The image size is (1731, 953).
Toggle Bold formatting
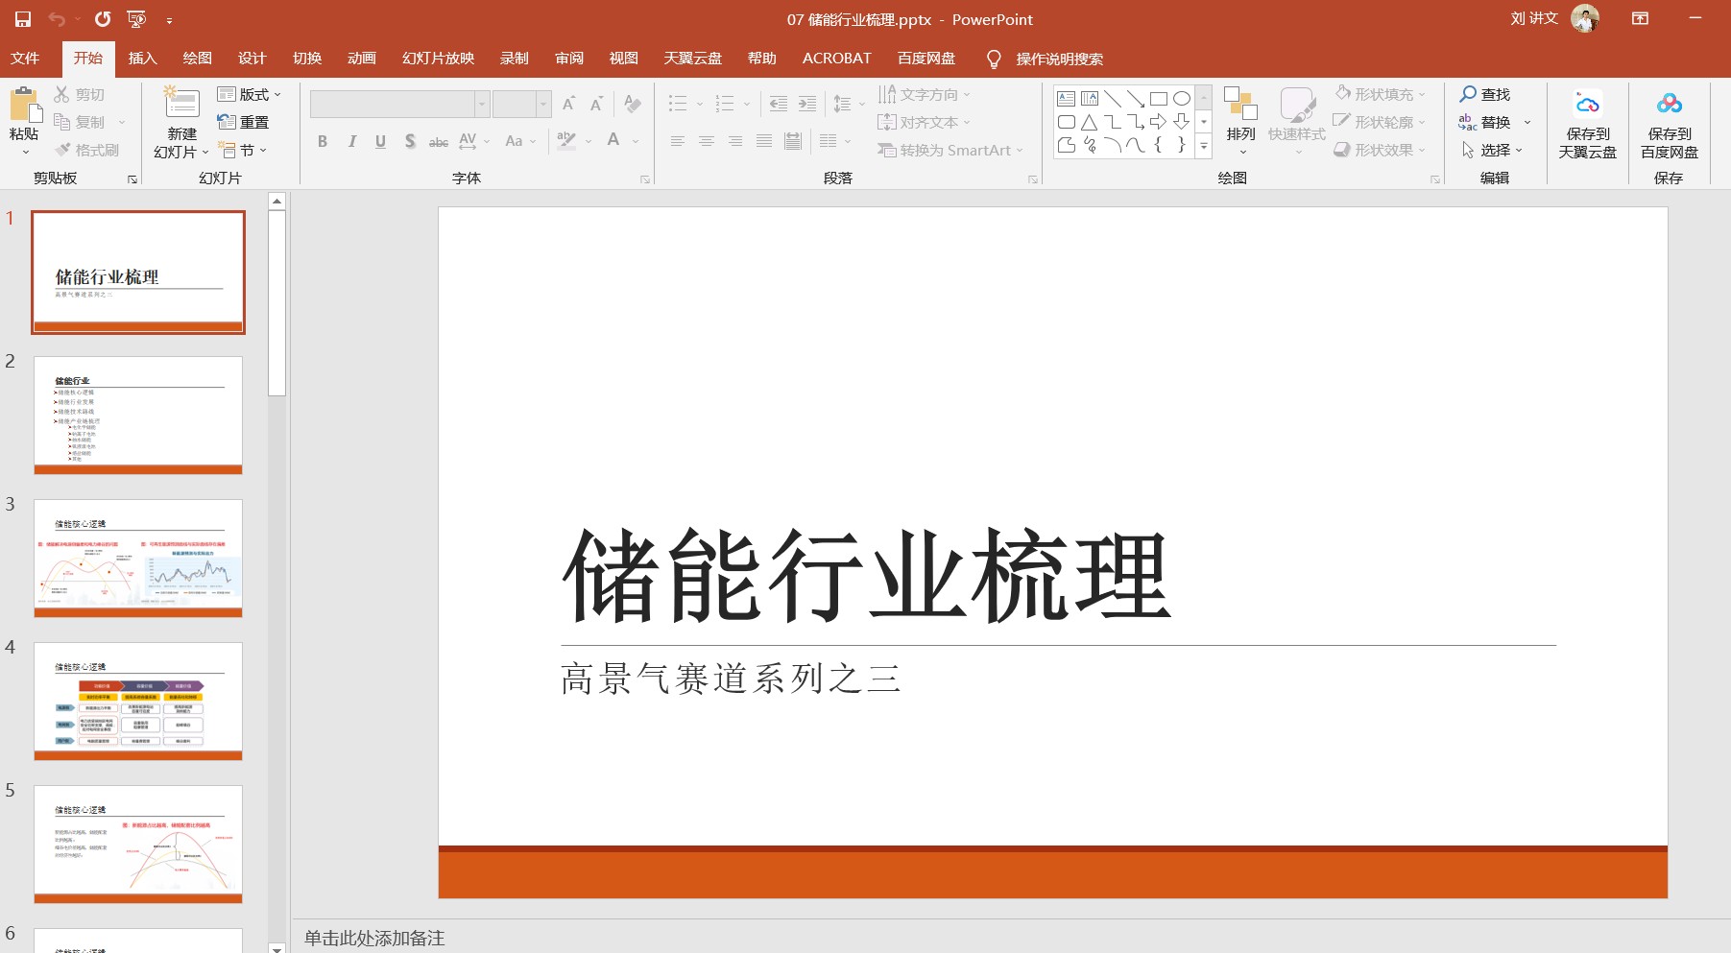[x=323, y=141]
